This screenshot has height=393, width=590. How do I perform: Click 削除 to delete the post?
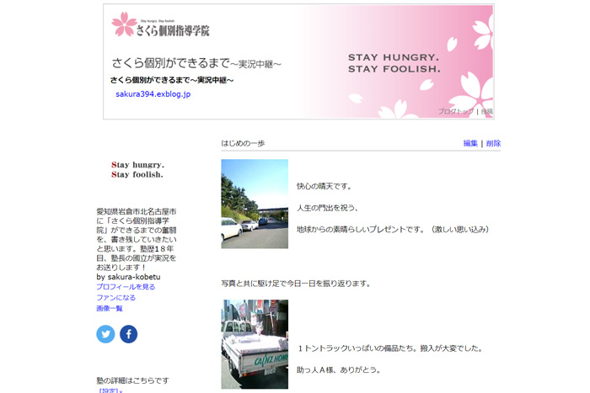[493, 143]
